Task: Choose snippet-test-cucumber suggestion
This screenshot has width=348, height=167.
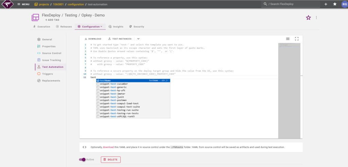Action: click(x=133, y=84)
